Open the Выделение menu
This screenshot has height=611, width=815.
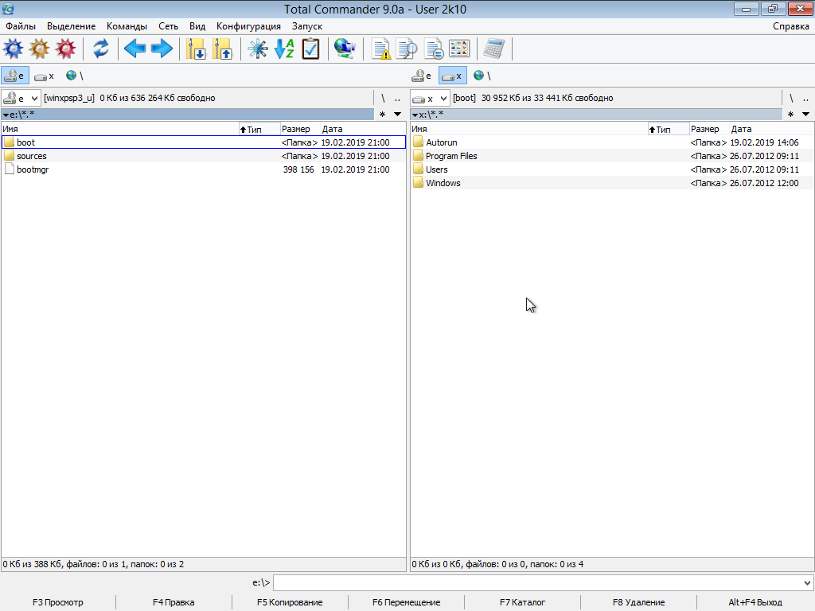point(71,26)
